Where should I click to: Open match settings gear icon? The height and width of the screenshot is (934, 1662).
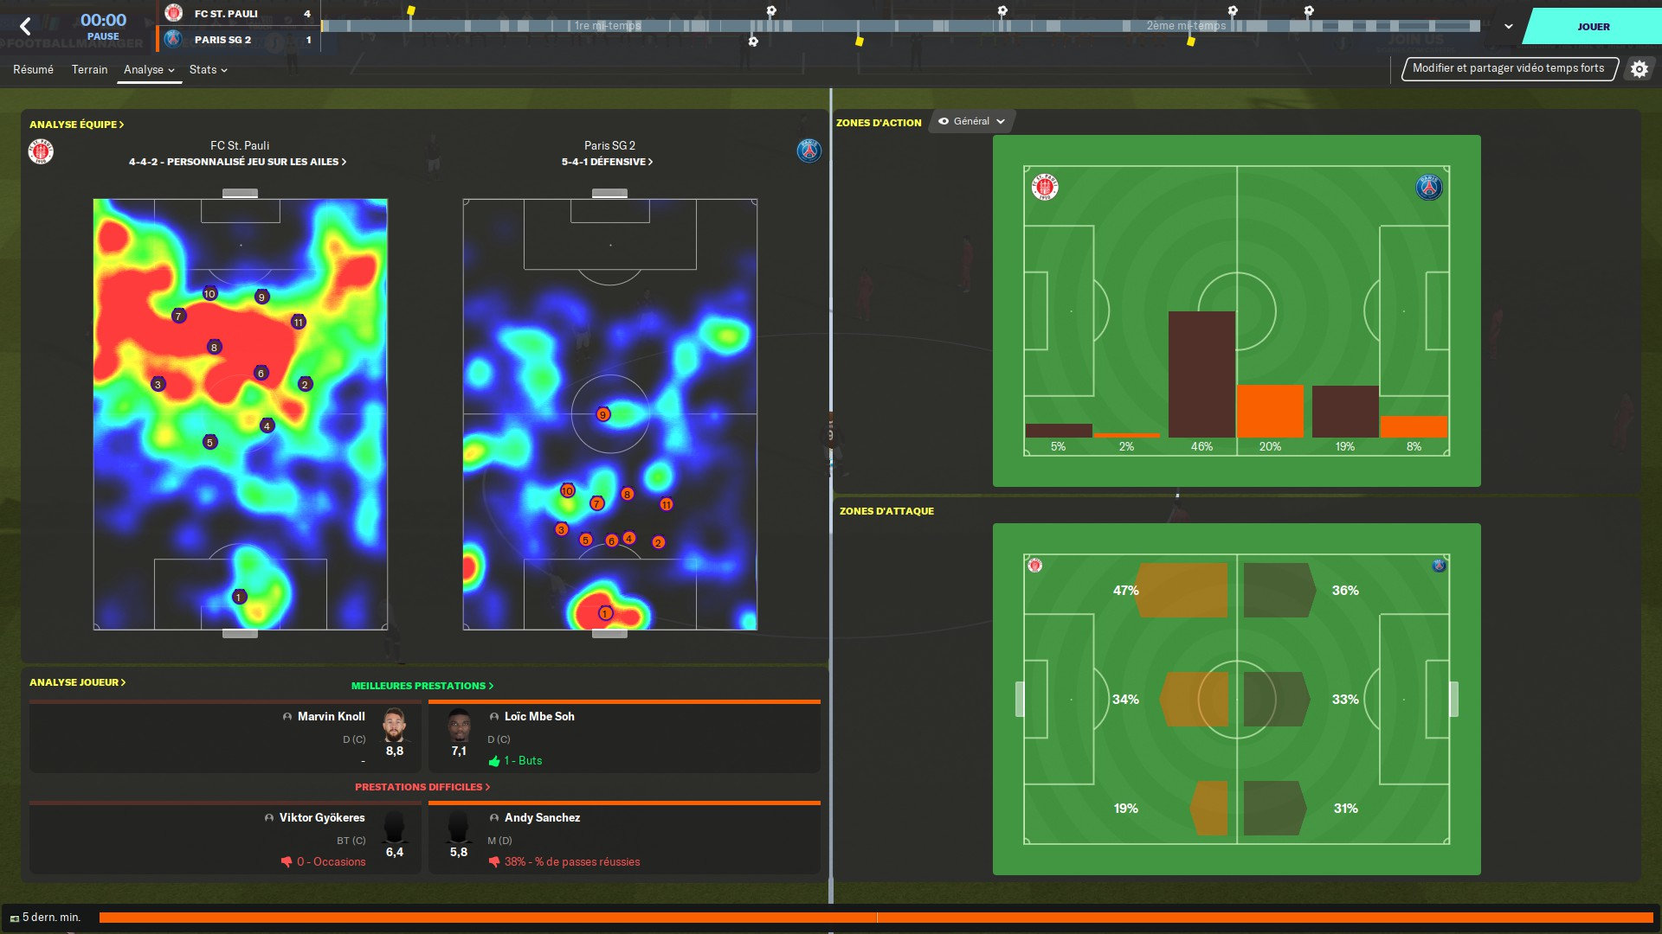point(1639,69)
